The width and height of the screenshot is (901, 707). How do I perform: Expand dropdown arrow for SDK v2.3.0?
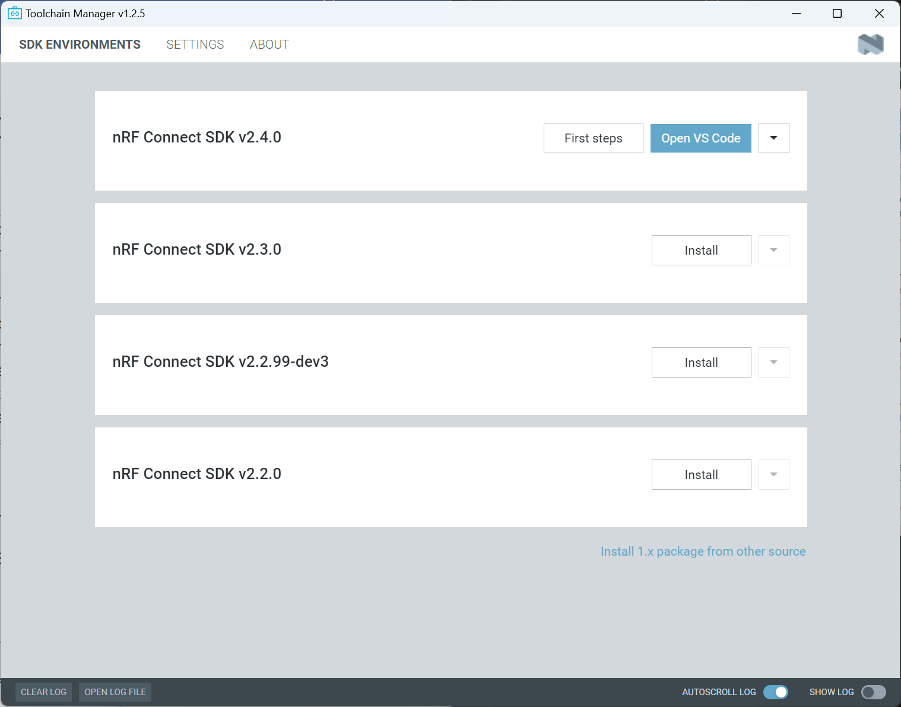coord(774,251)
